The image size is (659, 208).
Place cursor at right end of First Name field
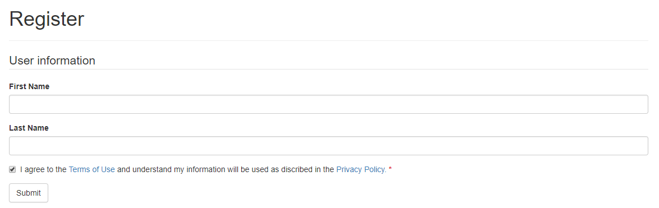point(642,104)
